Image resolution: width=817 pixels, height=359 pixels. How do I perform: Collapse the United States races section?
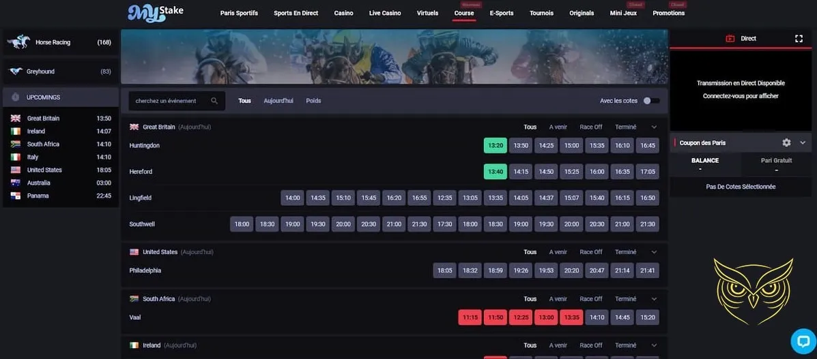(x=654, y=252)
